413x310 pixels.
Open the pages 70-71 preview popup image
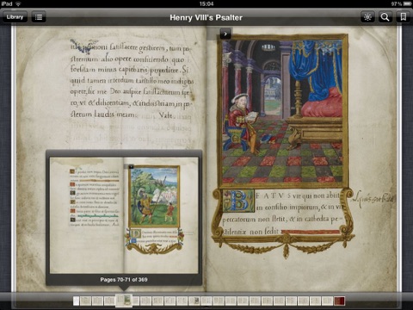[124, 215]
